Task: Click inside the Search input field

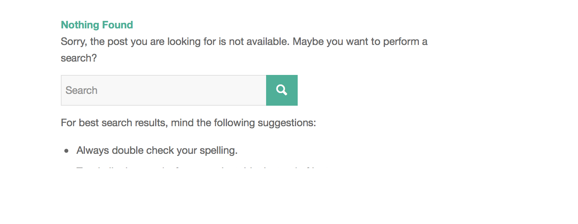Action: click(x=163, y=90)
